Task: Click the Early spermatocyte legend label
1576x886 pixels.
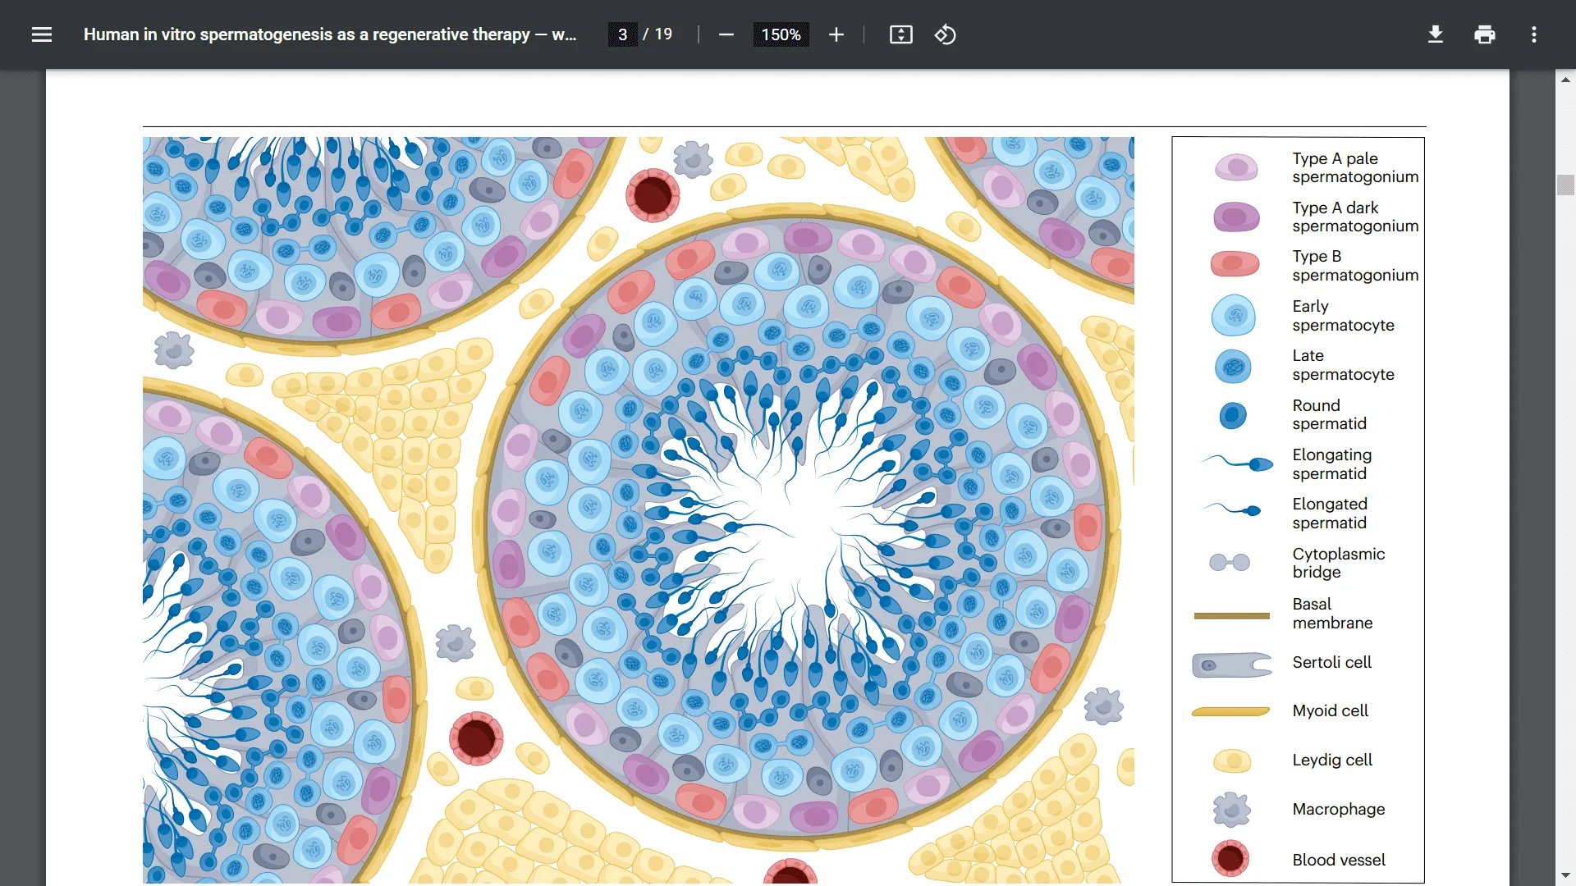Action: pos(1343,316)
